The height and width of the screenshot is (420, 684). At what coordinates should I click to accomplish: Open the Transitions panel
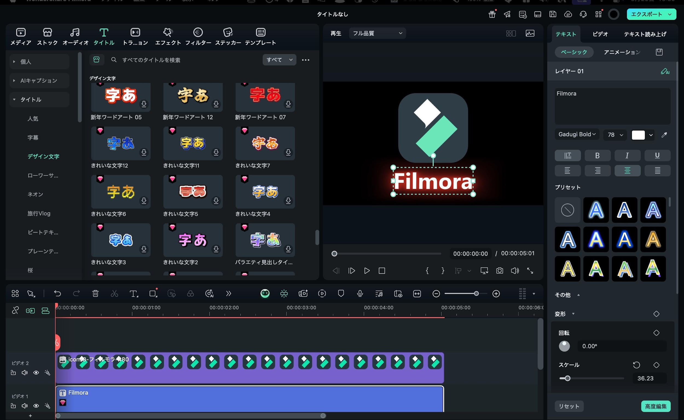[x=135, y=36]
